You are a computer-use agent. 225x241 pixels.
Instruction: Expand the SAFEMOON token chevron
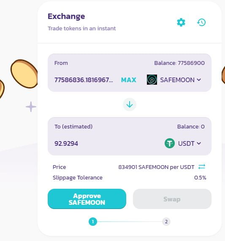point(199,80)
